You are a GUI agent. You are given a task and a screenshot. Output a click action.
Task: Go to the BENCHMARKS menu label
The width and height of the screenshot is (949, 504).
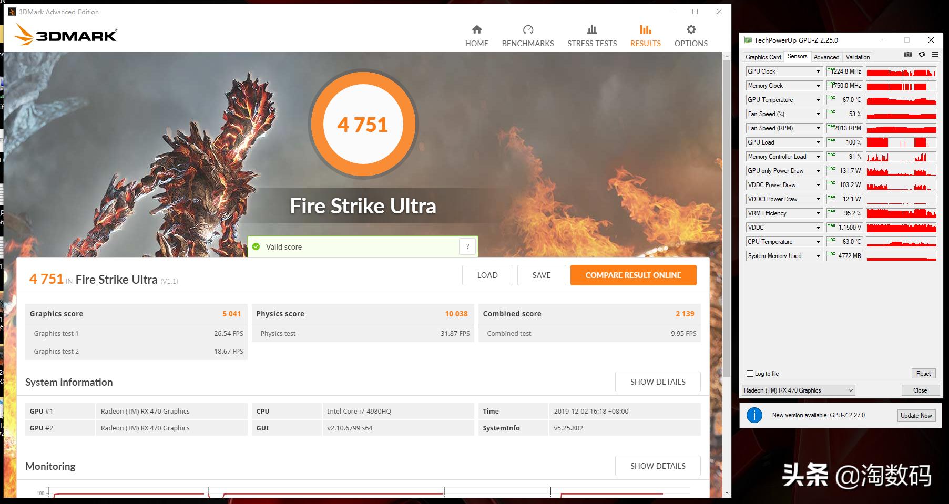[528, 44]
